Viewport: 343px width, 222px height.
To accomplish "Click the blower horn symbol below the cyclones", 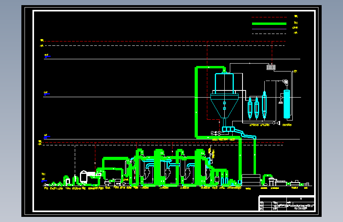I will (x=277, y=123).
